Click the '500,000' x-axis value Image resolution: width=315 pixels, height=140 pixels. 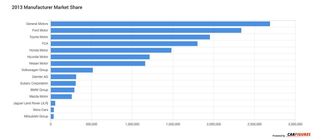click(x=91, y=124)
